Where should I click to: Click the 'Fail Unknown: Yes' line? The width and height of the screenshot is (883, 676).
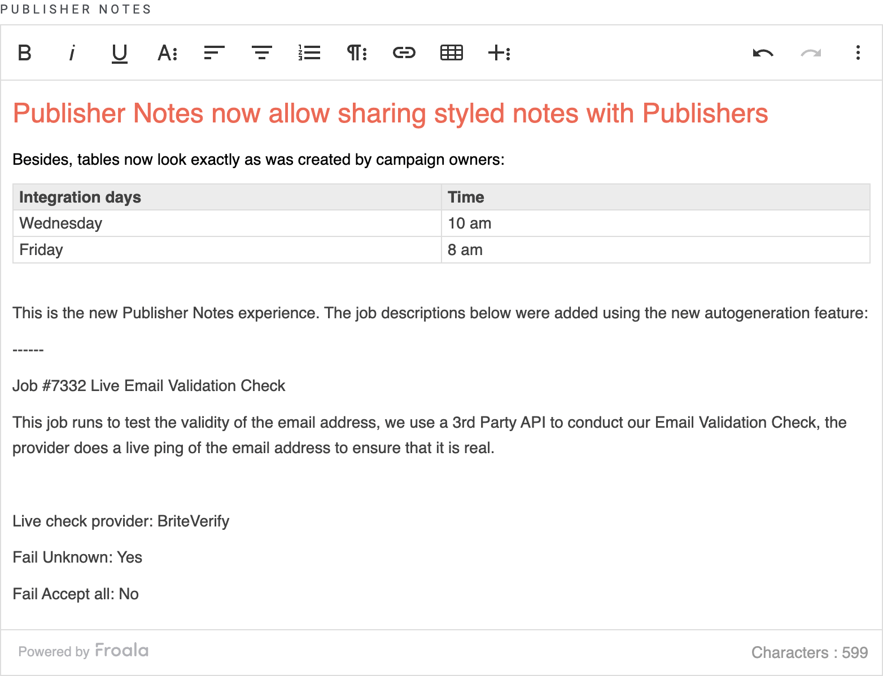point(77,558)
